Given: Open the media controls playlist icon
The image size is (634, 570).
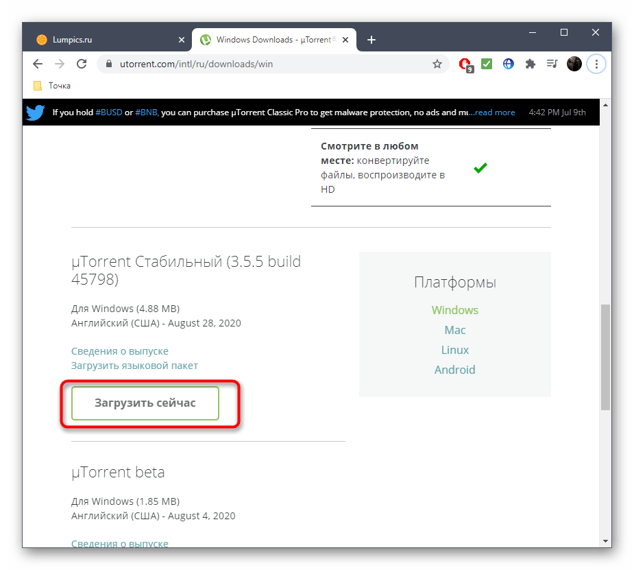Looking at the screenshot, I should (x=552, y=64).
